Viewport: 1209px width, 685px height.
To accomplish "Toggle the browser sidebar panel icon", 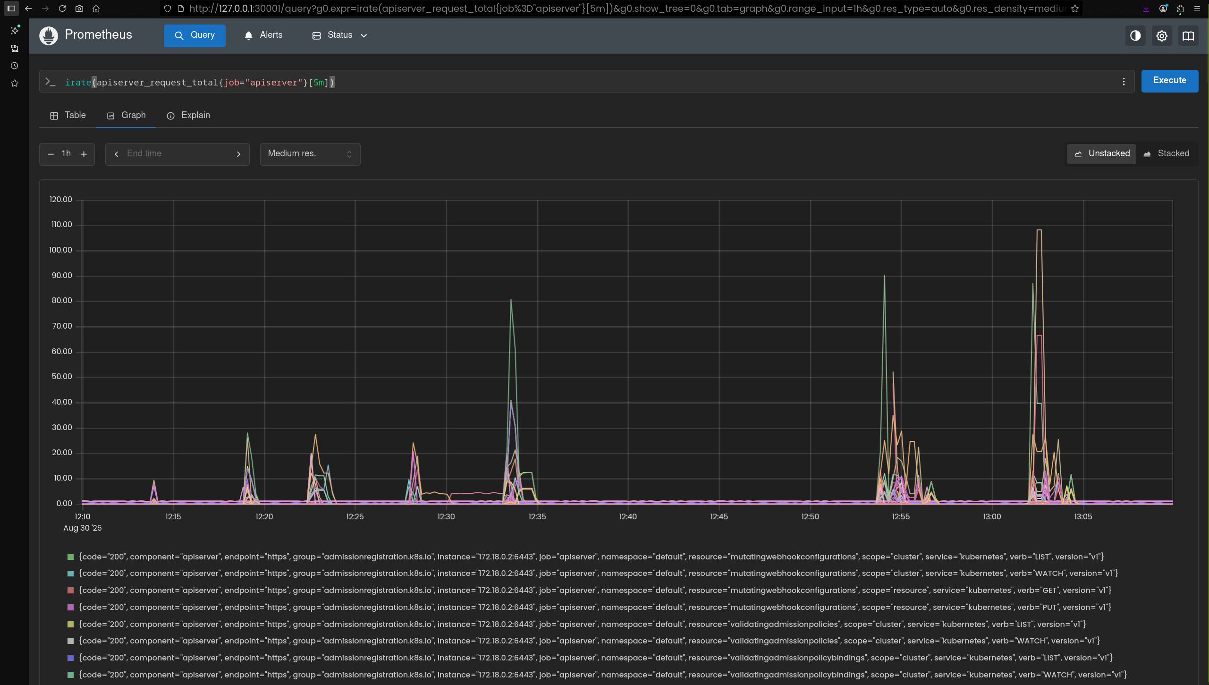I will coord(11,8).
